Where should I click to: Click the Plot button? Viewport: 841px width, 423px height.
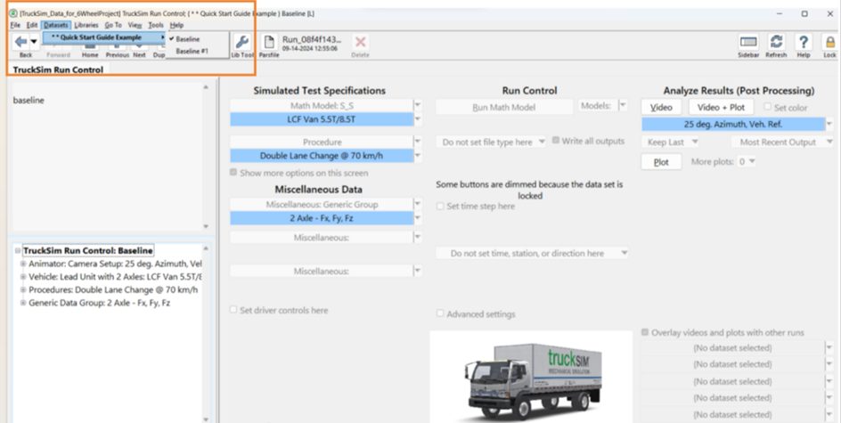(661, 162)
